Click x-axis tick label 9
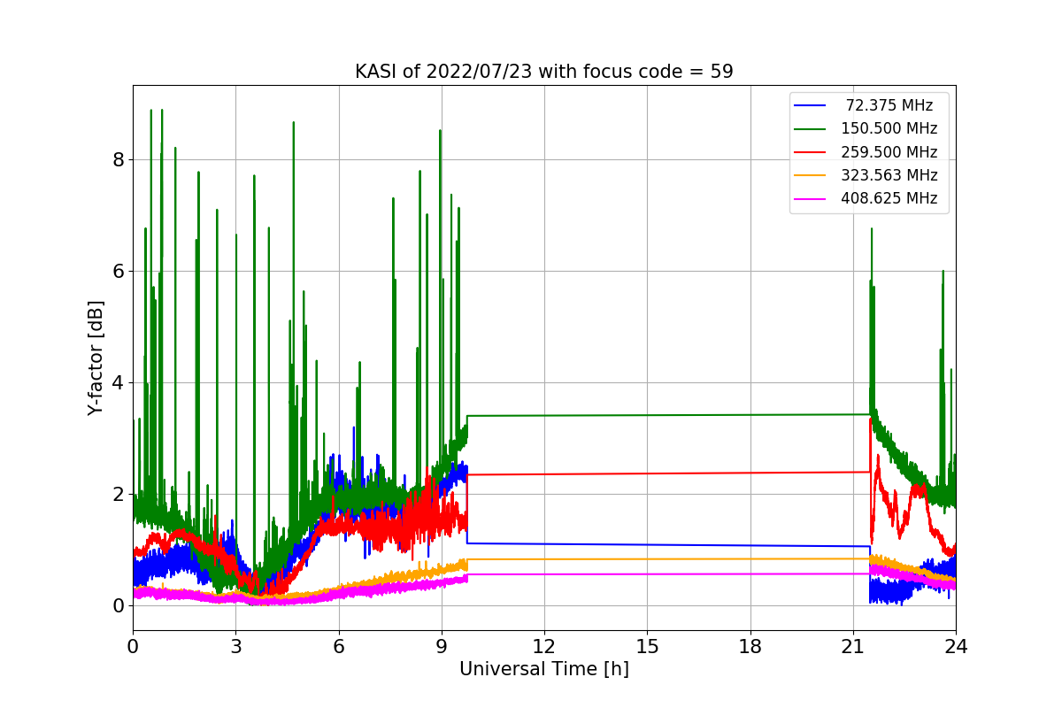Screen dimensions: 1062x708 click(x=442, y=646)
